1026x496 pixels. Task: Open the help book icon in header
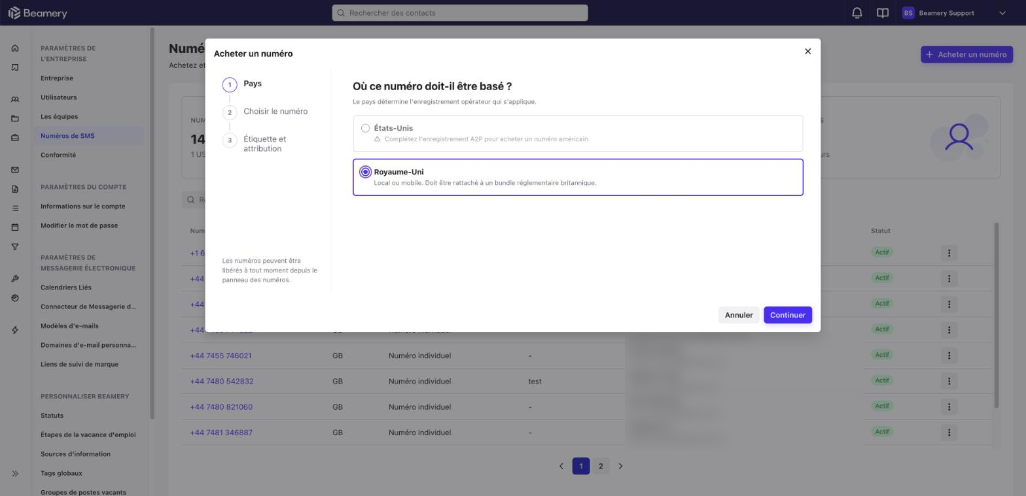click(x=882, y=13)
